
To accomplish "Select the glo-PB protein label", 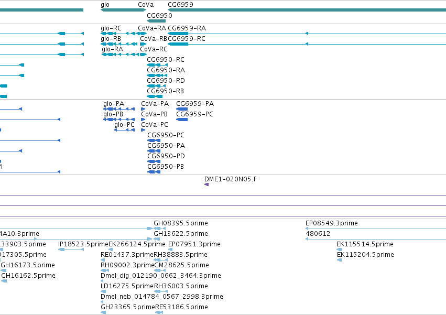I will (113, 114).
